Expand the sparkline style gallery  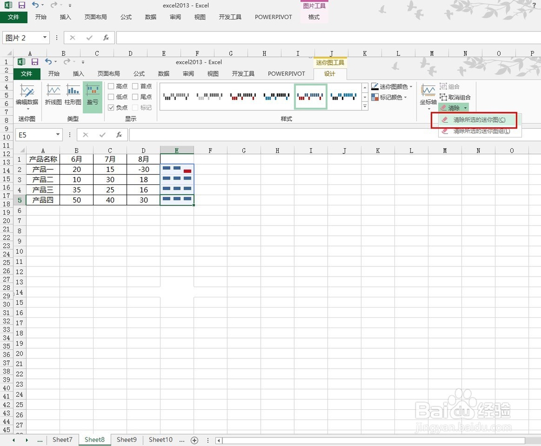366,106
